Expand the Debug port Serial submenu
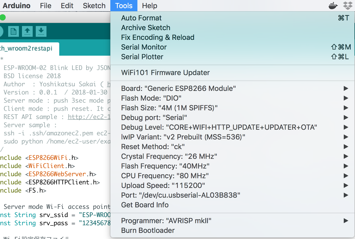355x239 pixels. pos(232,117)
